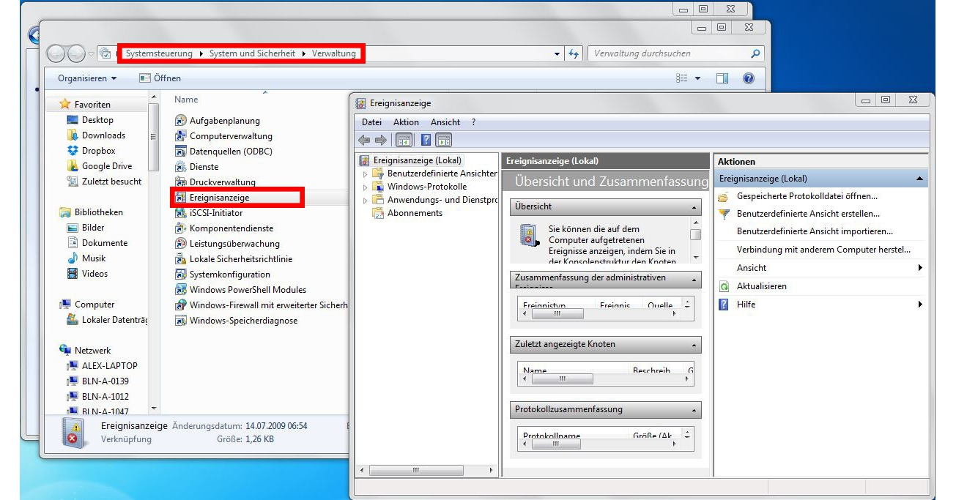Viewport: 956px width, 500px height.
Task: Click the filter funnel icon for Benutzerdefinierte Ansicht erstellen
Action: tap(724, 214)
